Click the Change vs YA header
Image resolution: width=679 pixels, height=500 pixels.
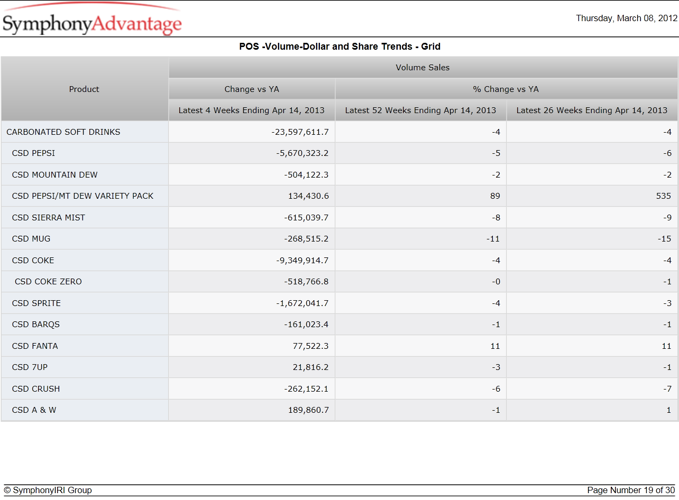(252, 89)
